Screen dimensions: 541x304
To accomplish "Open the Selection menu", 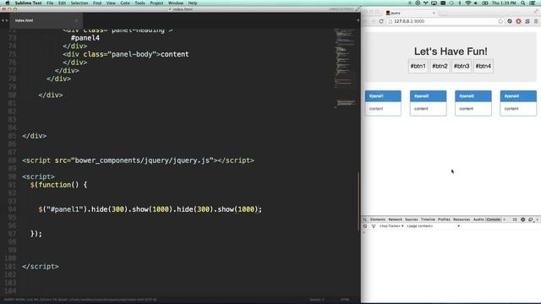I will 79,3.
